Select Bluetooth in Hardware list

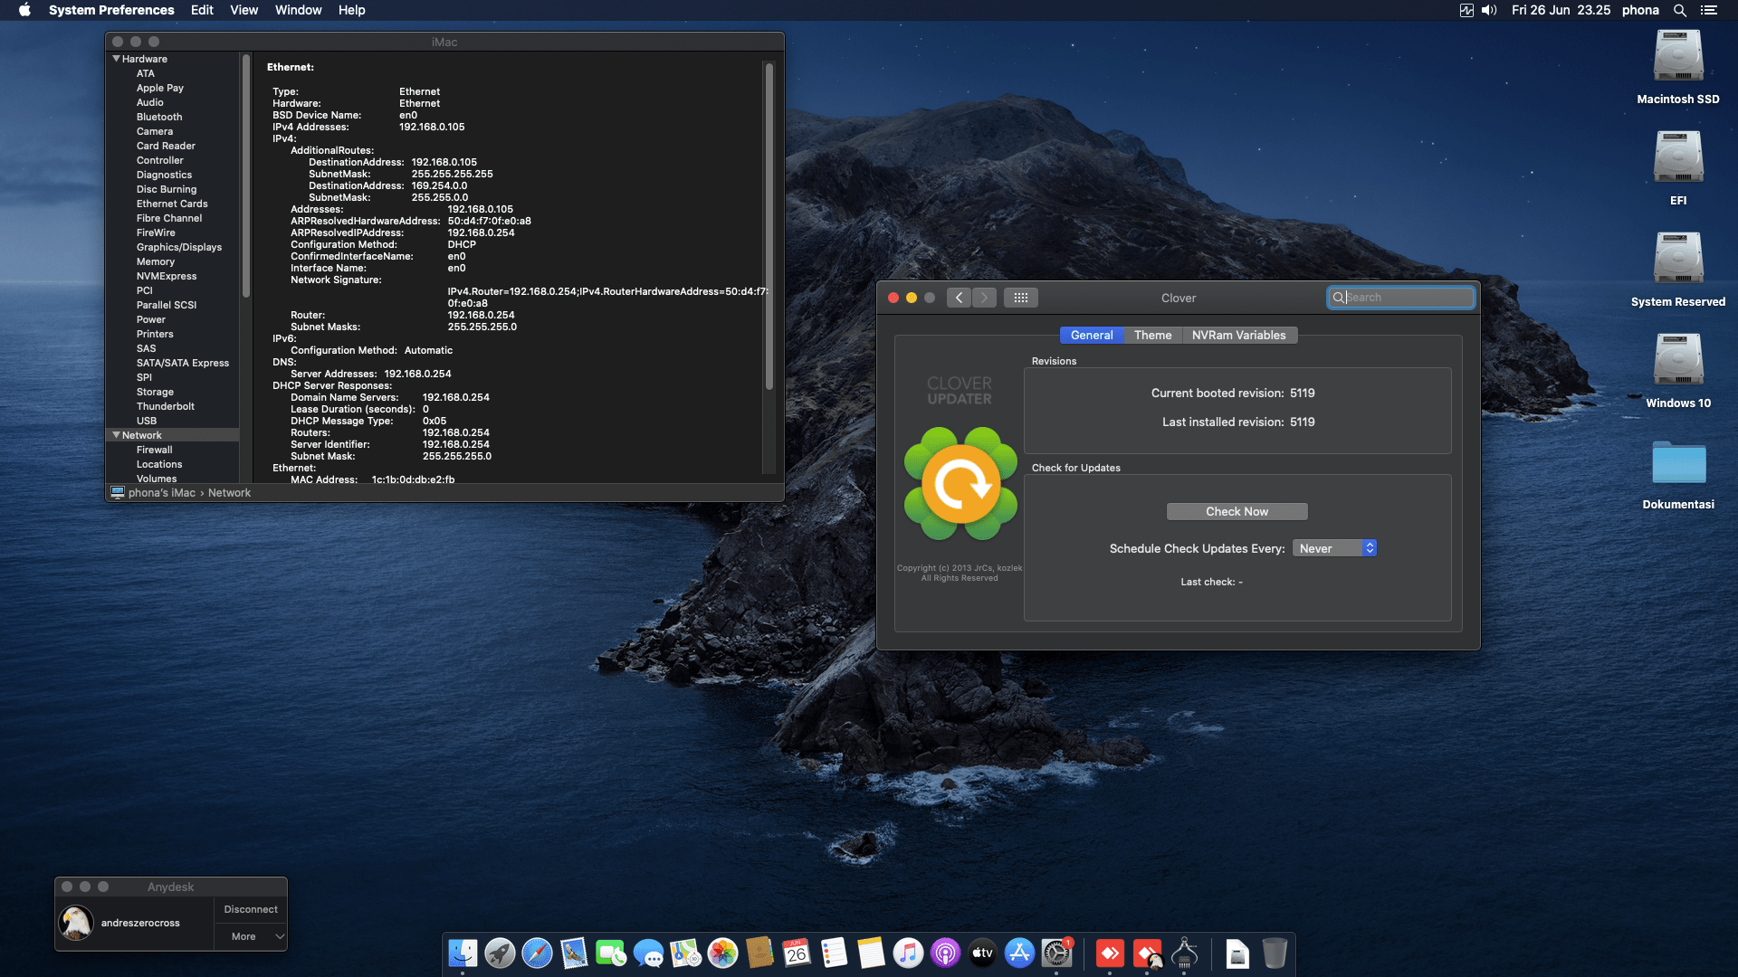[x=159, y=117]
